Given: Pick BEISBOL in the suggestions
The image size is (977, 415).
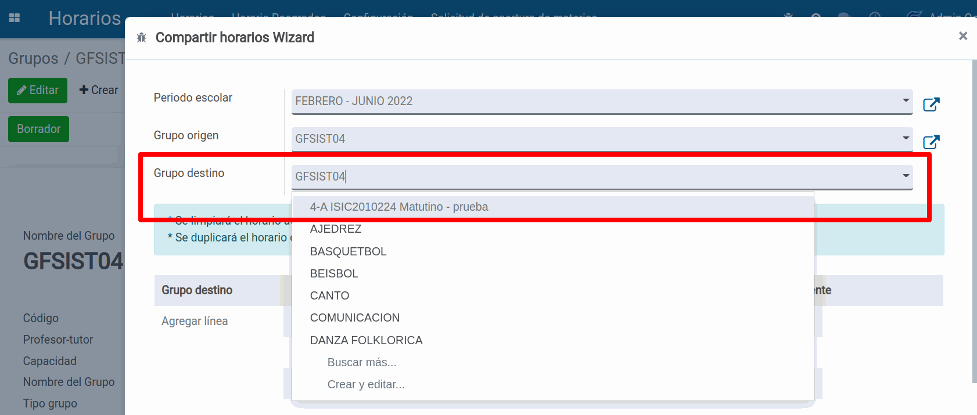Looking at the screenshot, I should coord(334,273).
